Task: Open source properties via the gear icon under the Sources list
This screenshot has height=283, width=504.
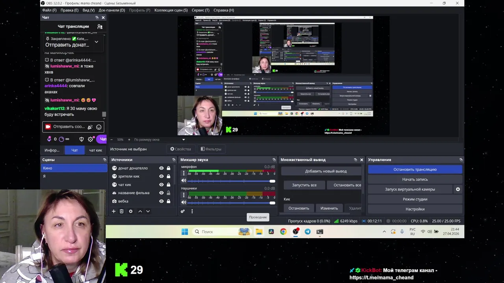Action: point(131,211)
